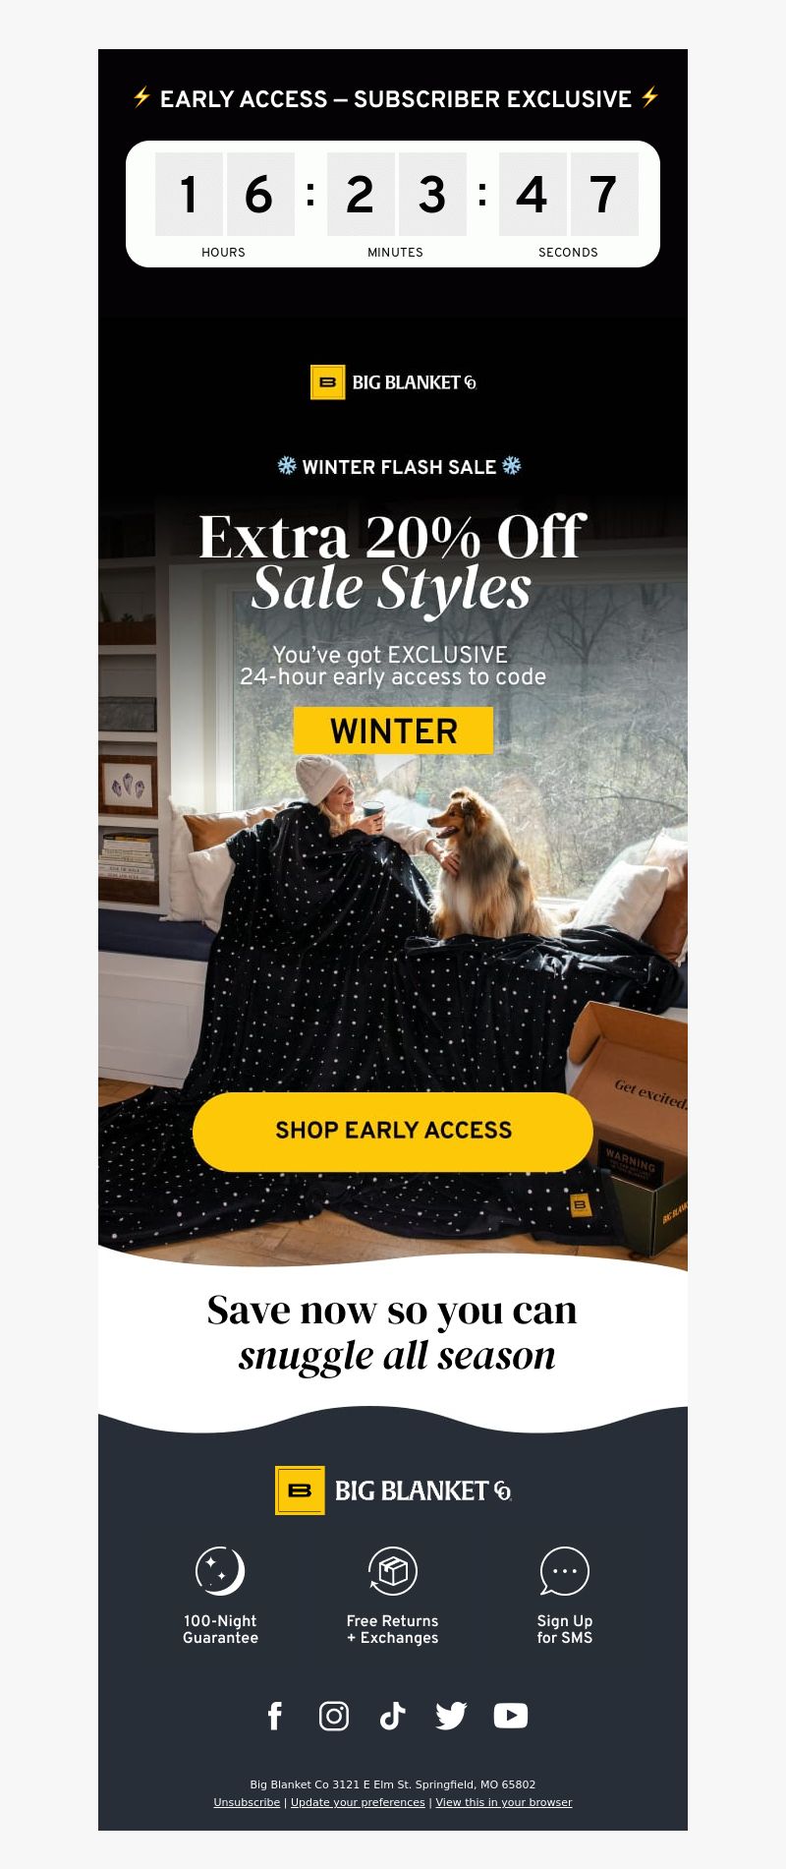Click the Sign Up for SMS chat icon
Image resolution: width=786 pixels, height=1869 pixels.
[x=565, y=1571]
